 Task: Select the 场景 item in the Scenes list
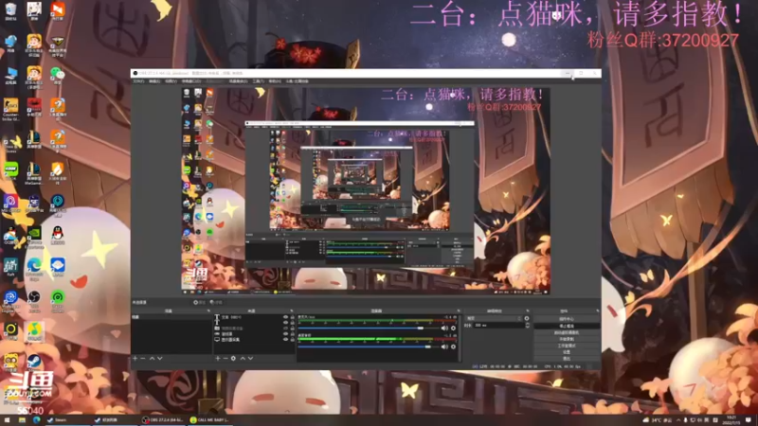(171, 317)
